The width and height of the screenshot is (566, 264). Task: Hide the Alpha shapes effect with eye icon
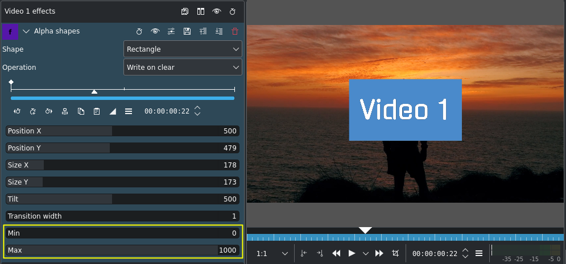click(155, 31)
